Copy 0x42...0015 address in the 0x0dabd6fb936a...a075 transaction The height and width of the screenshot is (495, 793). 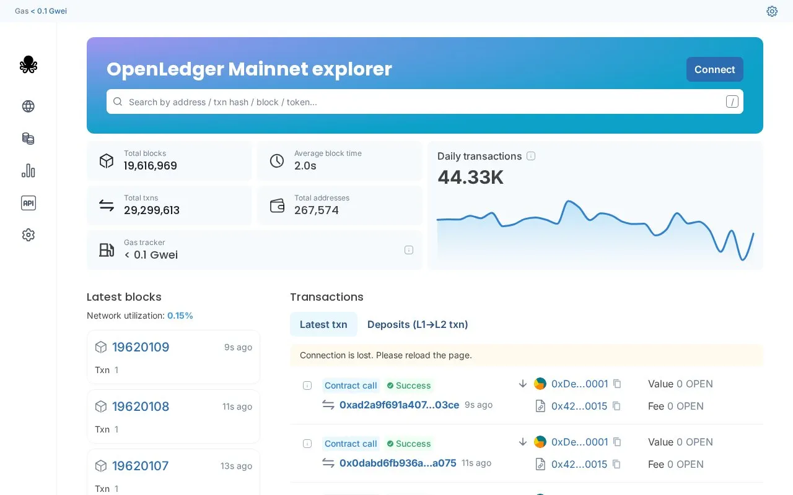click(x=616, y=464)
